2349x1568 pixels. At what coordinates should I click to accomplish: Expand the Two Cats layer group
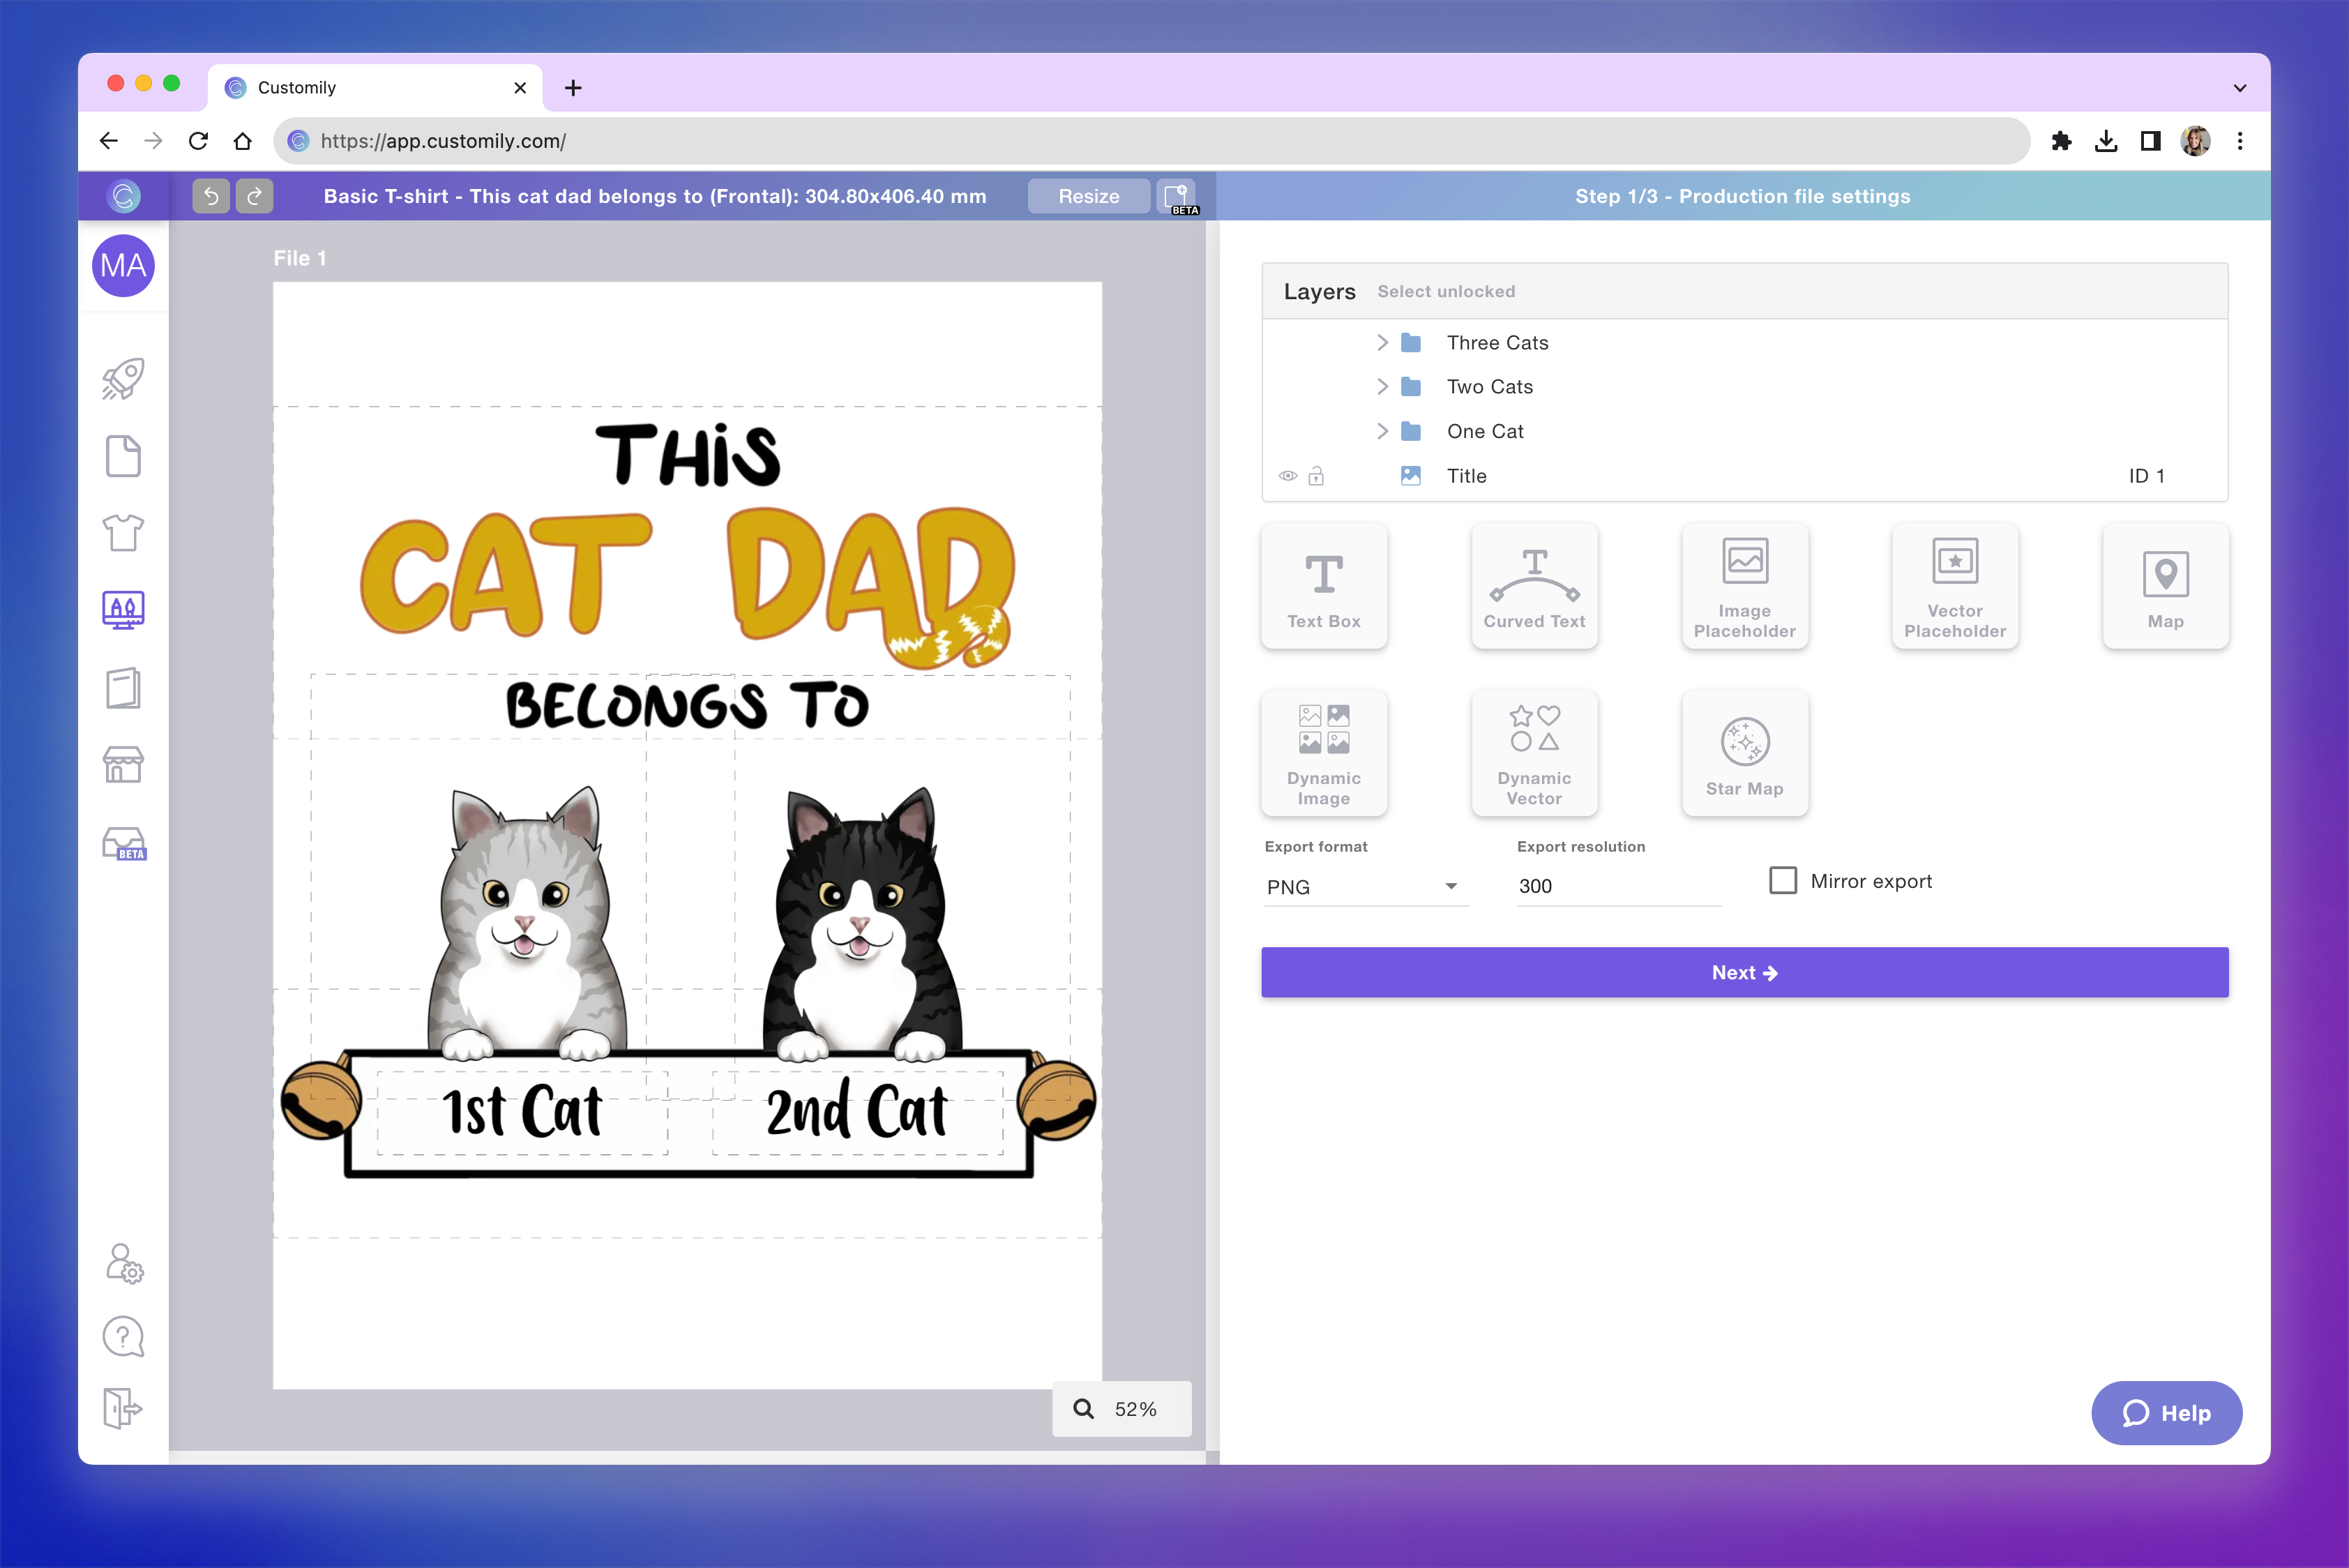pos(1384,387)
